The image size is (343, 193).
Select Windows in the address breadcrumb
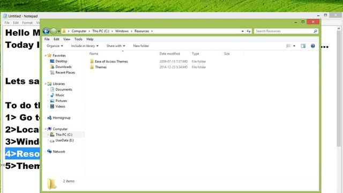[122, 31]
